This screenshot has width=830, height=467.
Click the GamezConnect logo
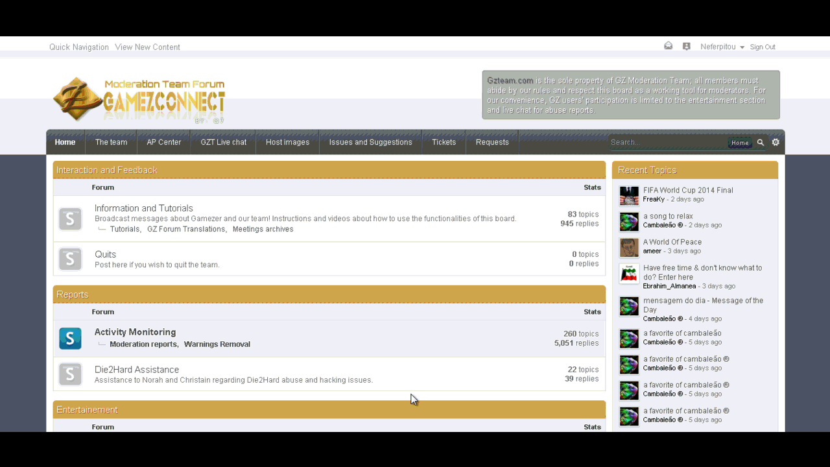coord(139,99)
